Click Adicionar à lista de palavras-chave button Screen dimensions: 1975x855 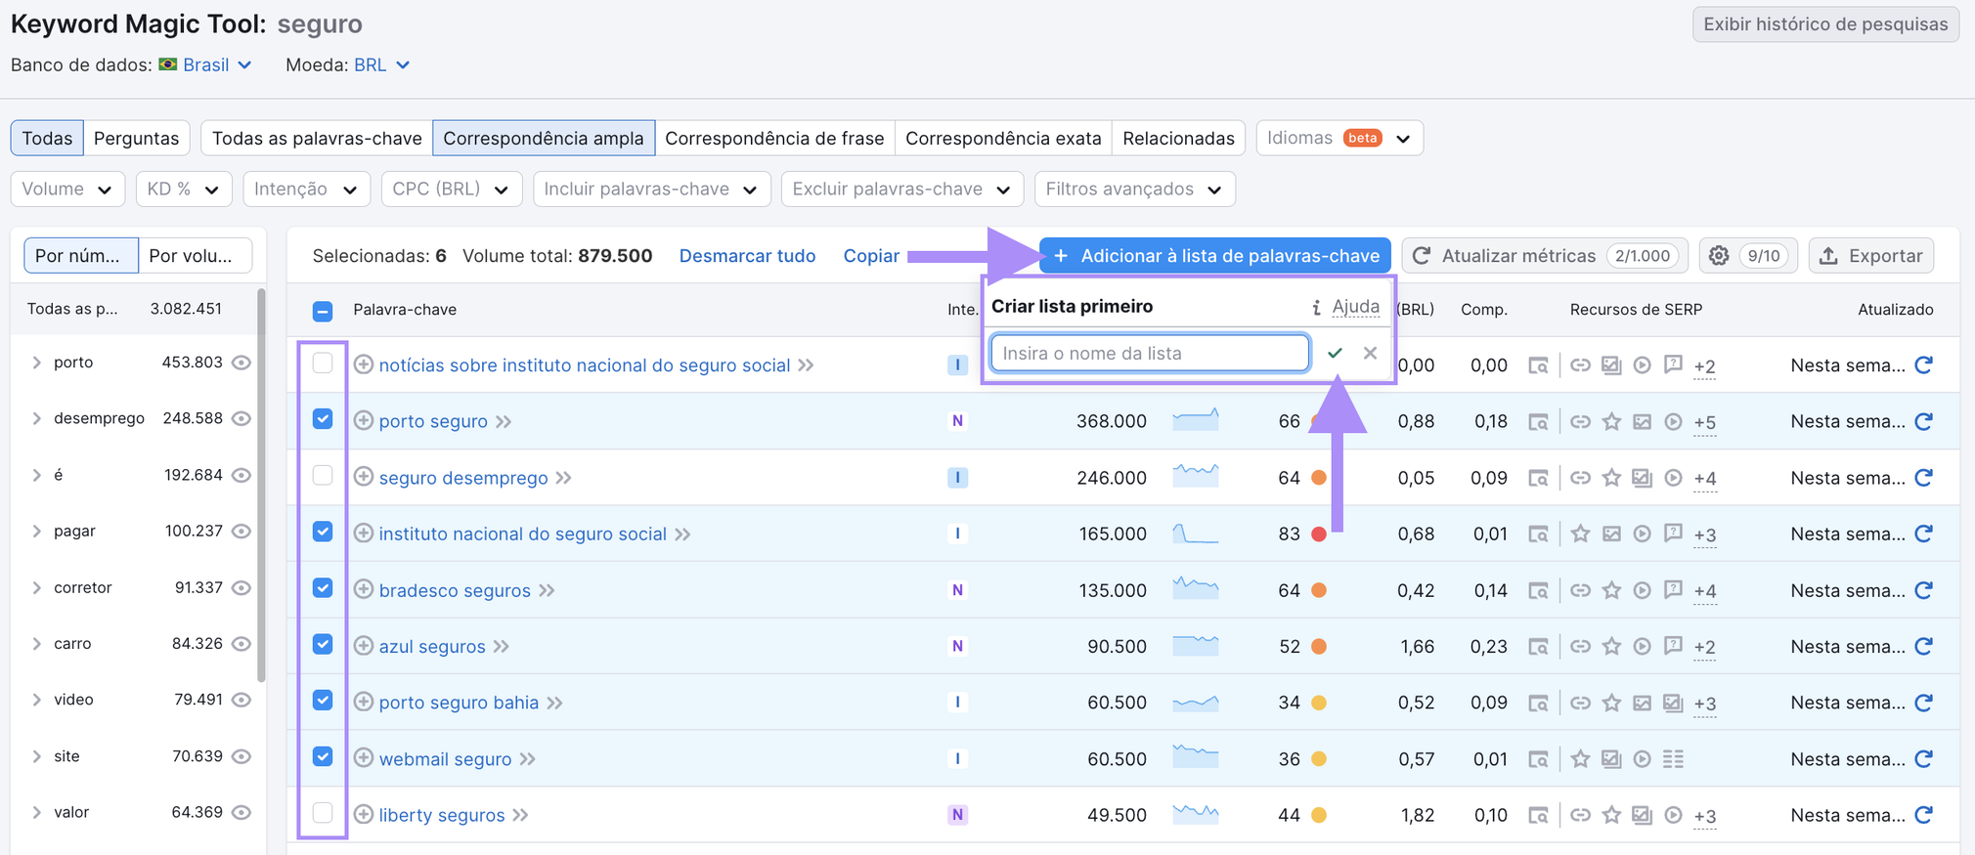1215,256
